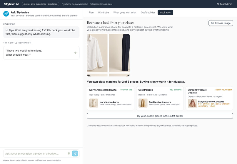The width and height of the screenshot is (237, 164).
Task: Click Bottom · Gold · Silk · Mehendi tags
Action: (x=153, y=95)
